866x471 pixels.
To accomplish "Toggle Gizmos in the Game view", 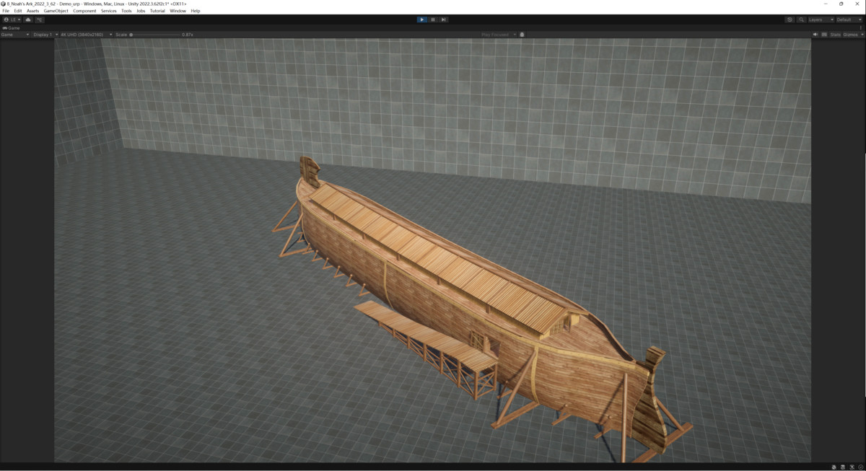I will click(849, 35).
